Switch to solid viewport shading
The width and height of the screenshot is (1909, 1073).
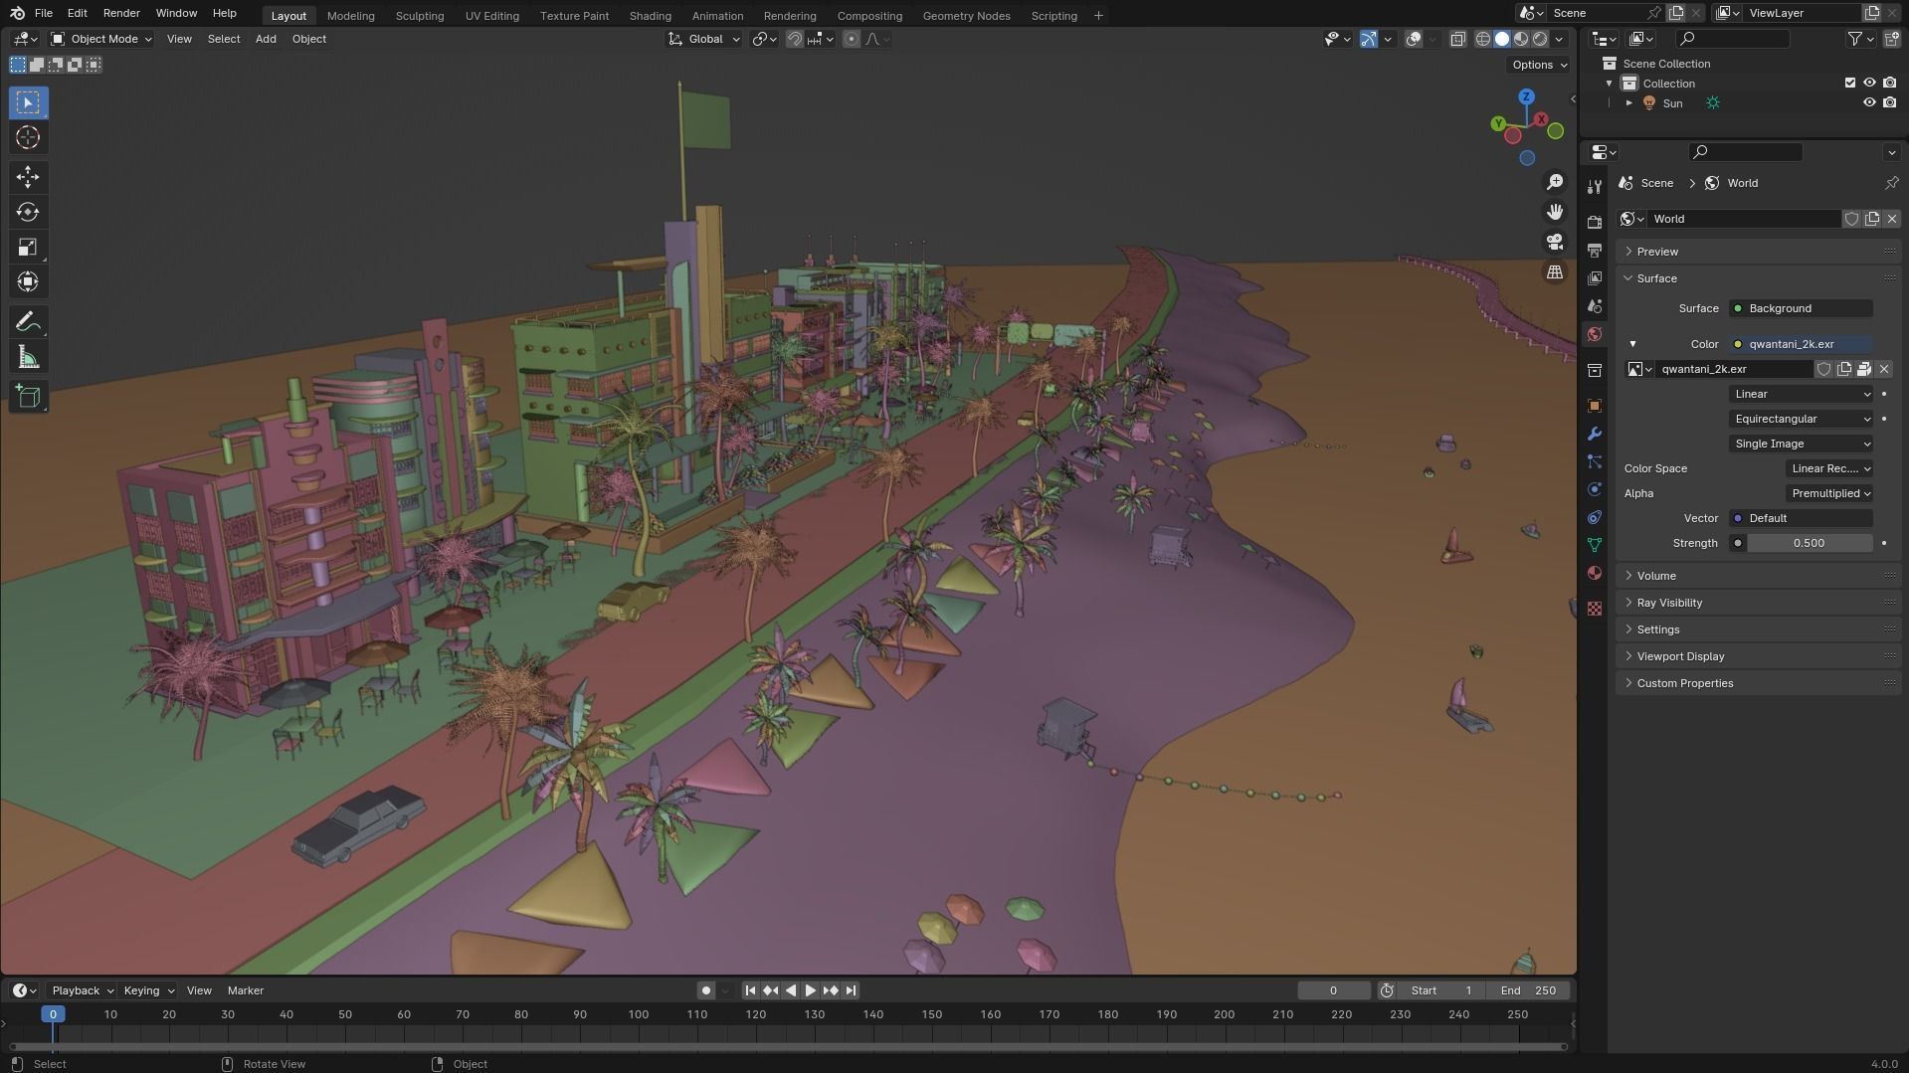pyautogui.click(x=1502, y=39)
